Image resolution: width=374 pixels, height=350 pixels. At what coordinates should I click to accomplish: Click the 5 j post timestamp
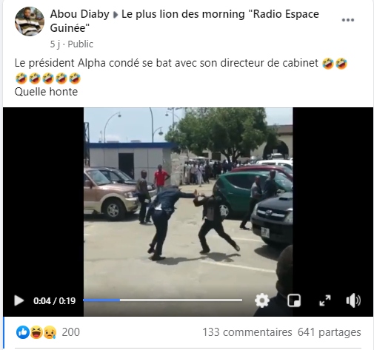55,44
